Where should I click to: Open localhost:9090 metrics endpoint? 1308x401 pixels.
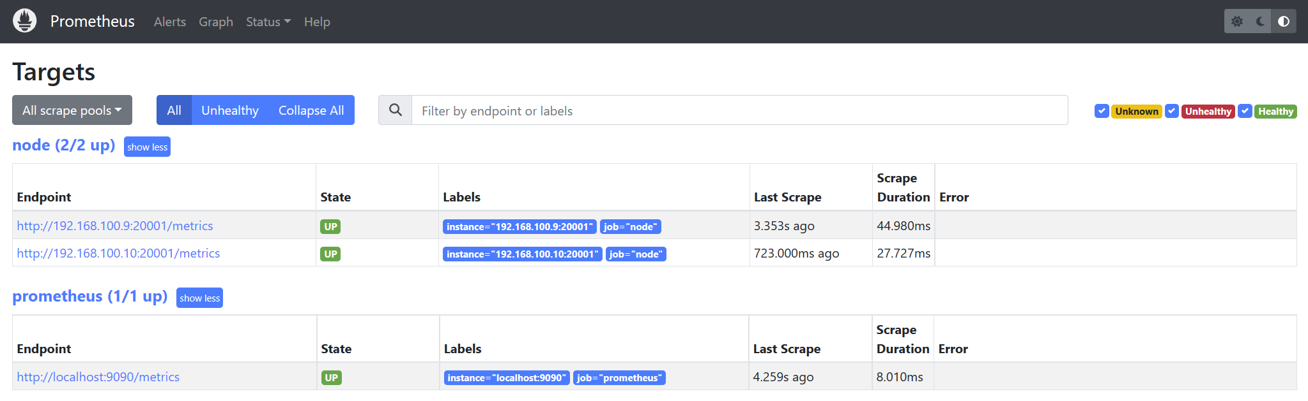point(98,377)
